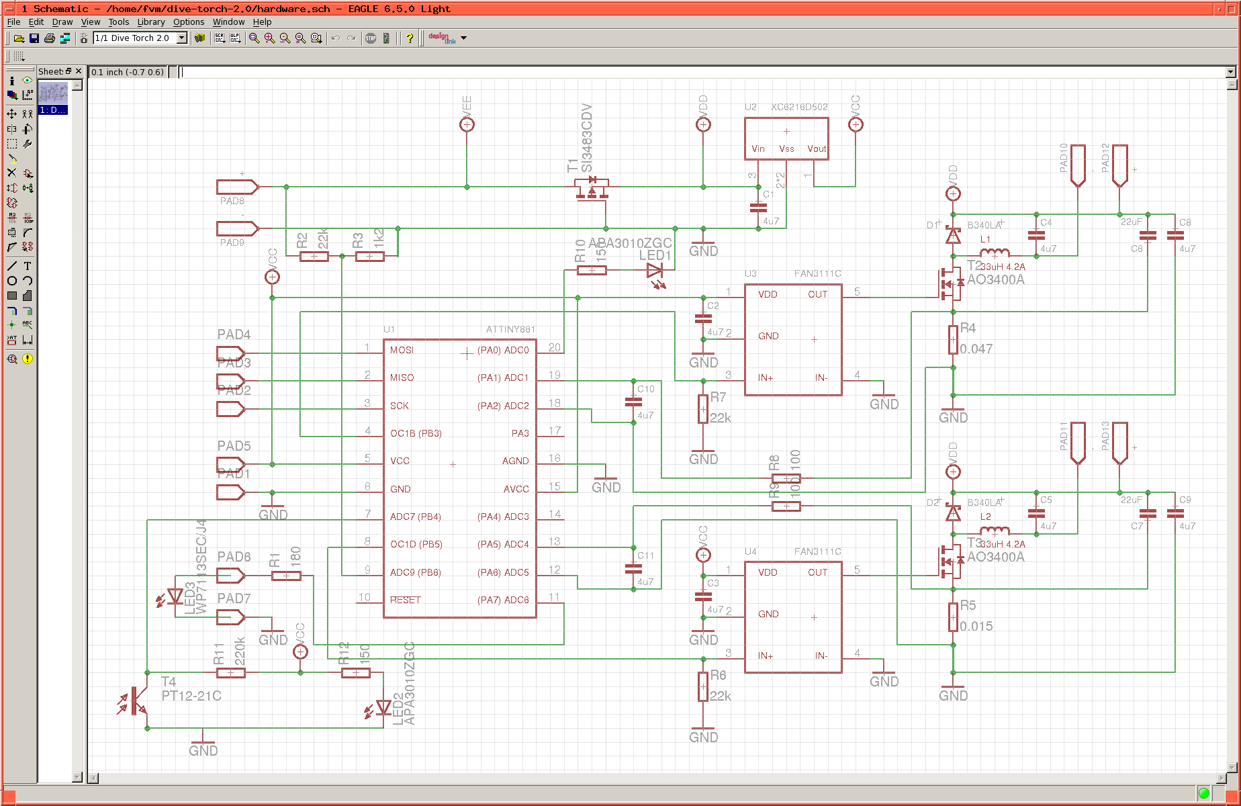
Task: Select the Mark tool
Action: (28, 95)
